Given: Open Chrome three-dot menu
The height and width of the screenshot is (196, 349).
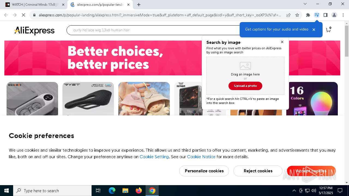Looking at the screenshot, I should [343, 15].
